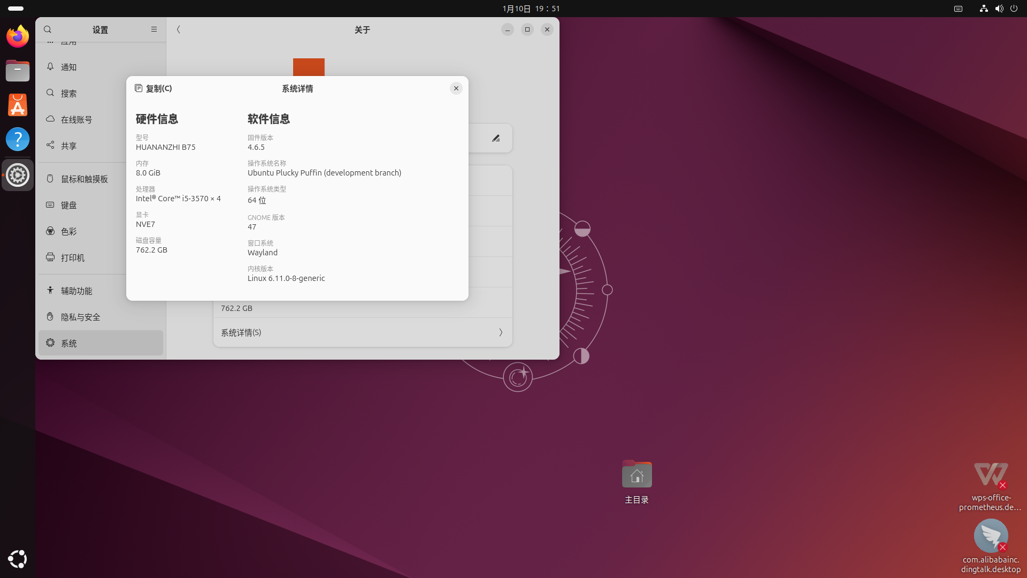Open Files manager from the dock

[18, 71]
